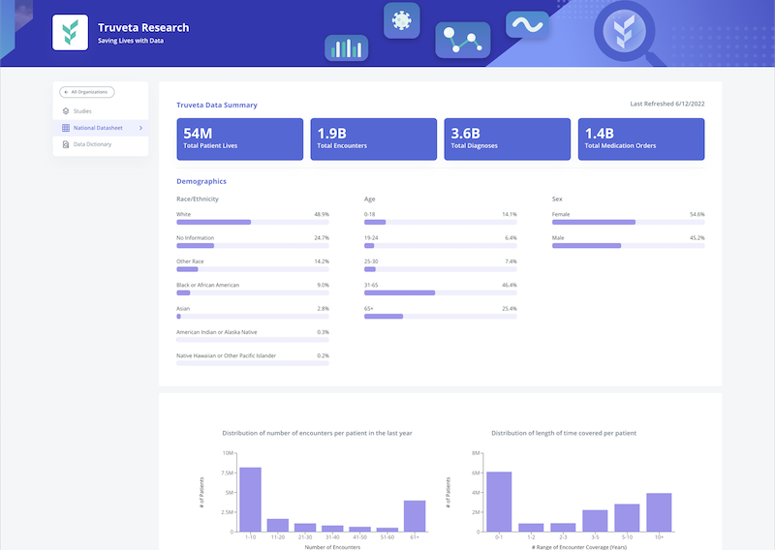775x550 pixels.
Task: Click the American Indian or Alaska Native label
Action: [x=216, y=332]
